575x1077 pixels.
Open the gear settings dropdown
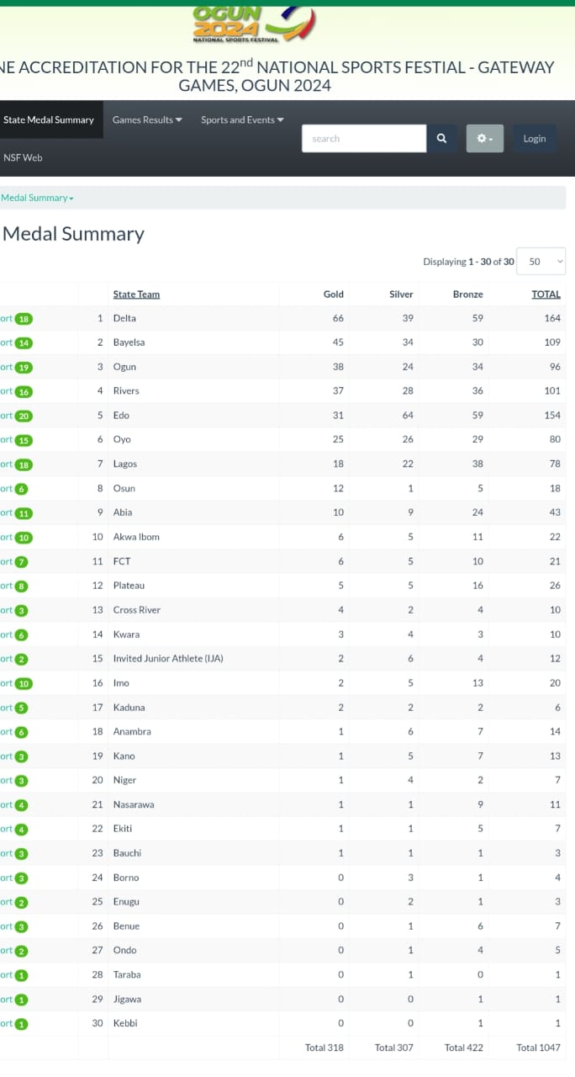point(485,139)
